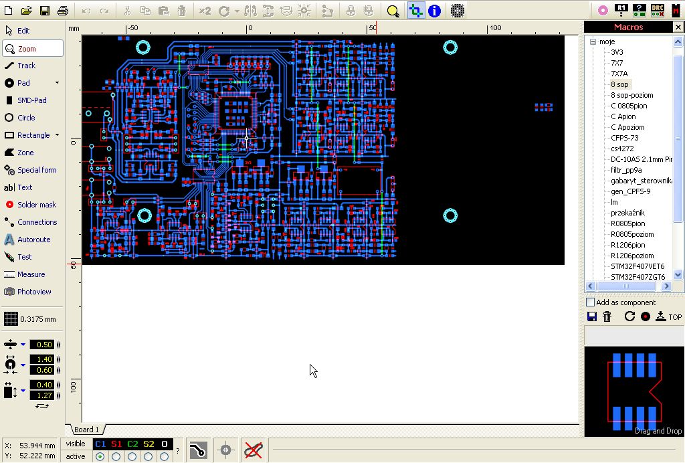Screen dimensions: 685x463
Task: Set S1 layer as active
Action: (116, 457)
